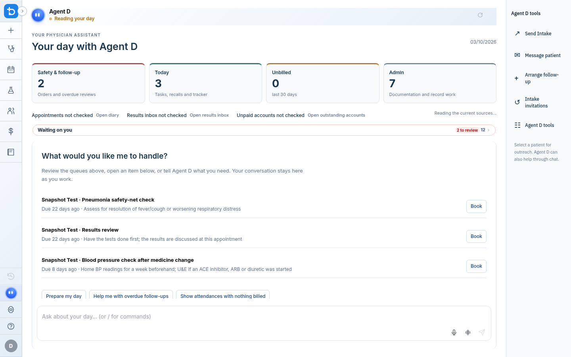
Task: Click the blue app logo icon
Action: pos(11,11)
